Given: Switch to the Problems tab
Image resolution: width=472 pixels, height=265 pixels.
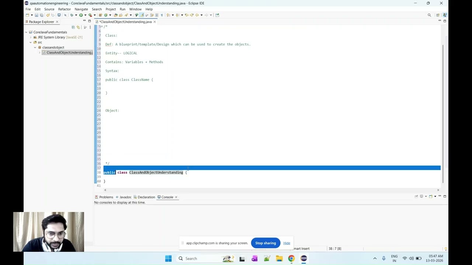Looking at the screenshot, I should [x=104, y=197].
